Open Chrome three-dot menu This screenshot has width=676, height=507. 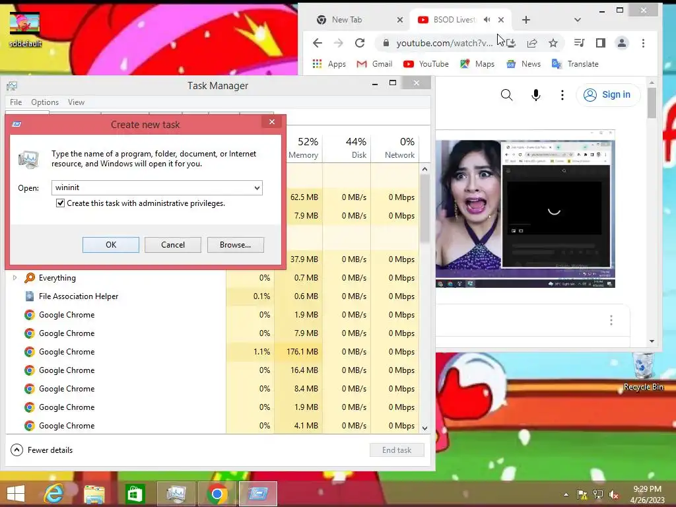tap(643, 43)
